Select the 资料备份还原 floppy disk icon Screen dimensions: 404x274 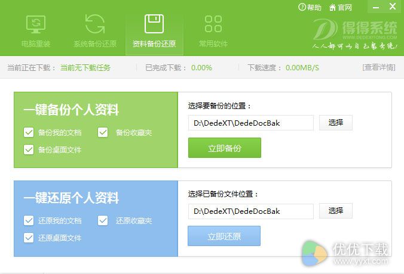(154, 24)
